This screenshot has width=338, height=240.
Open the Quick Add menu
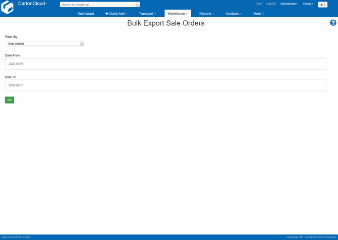tap(116, 14)
